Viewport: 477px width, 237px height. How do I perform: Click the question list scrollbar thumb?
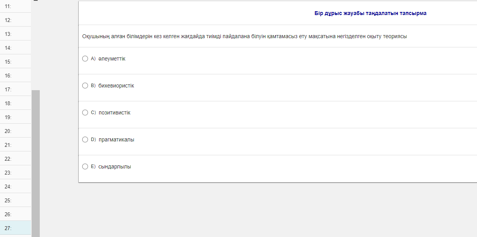click(36, 162)
